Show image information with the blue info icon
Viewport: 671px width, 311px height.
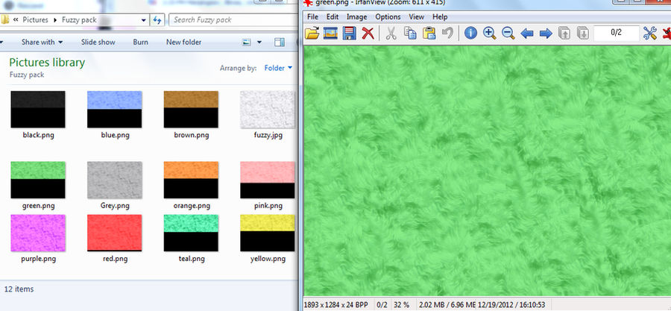[470, 34]
